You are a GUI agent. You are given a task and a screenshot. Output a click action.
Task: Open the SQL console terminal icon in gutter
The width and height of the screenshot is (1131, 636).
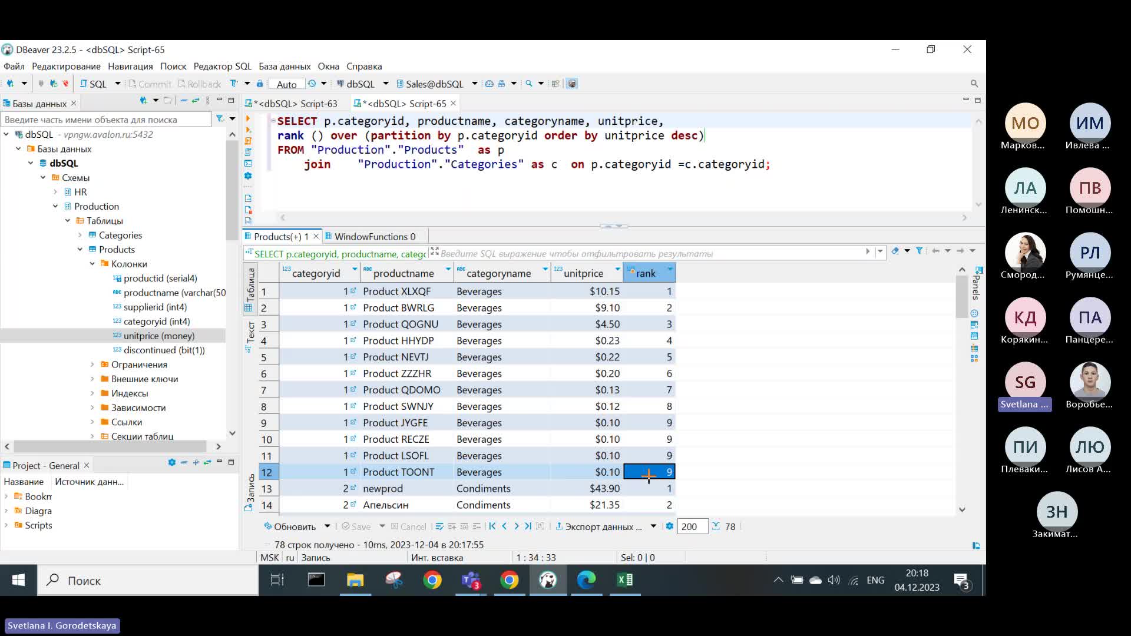[248, 163]
